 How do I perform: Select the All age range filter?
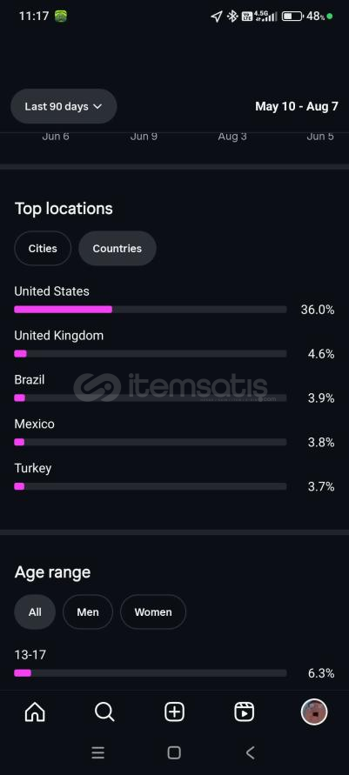35,611
